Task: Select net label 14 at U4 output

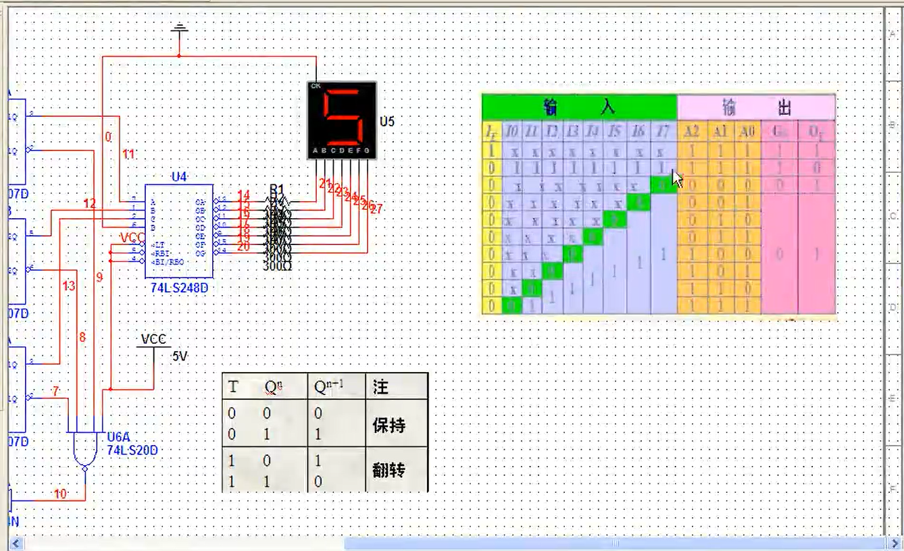Action: [x=244, y=196]
